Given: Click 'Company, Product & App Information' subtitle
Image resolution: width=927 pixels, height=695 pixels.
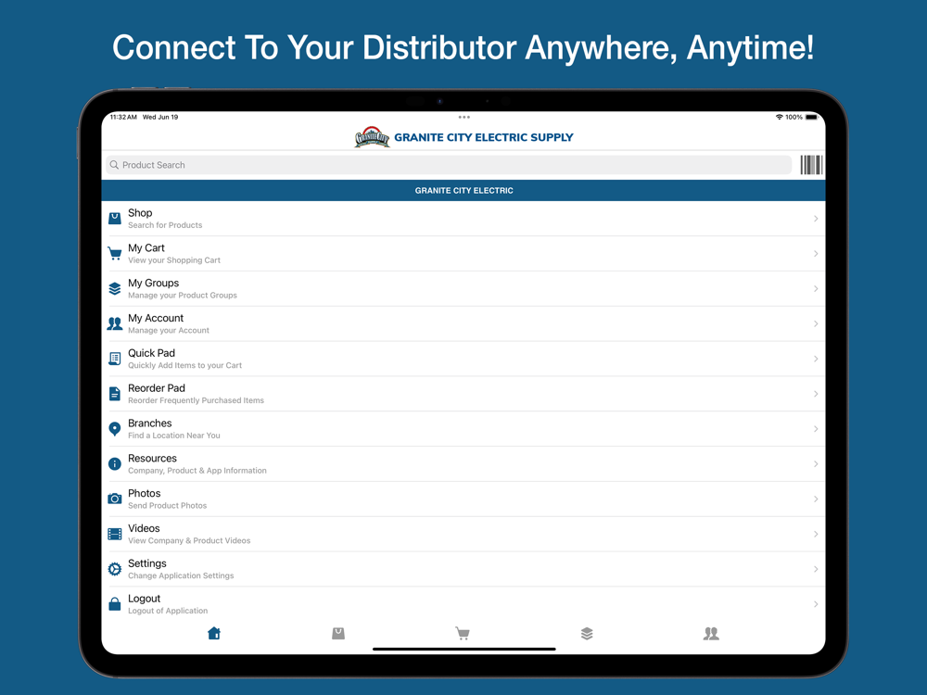Looking at the screenshot, I should [197, 471].
